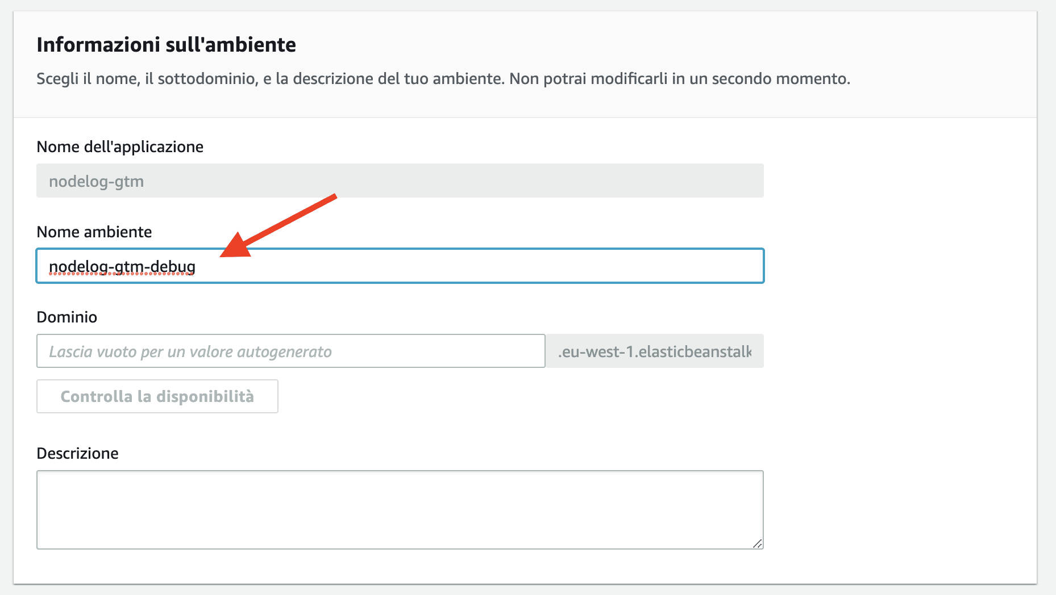The height and width of the screenshot is (595, 1056).
Task: Click the disabled Nome dell'applicazione field
Action: [x=398, y=181]
